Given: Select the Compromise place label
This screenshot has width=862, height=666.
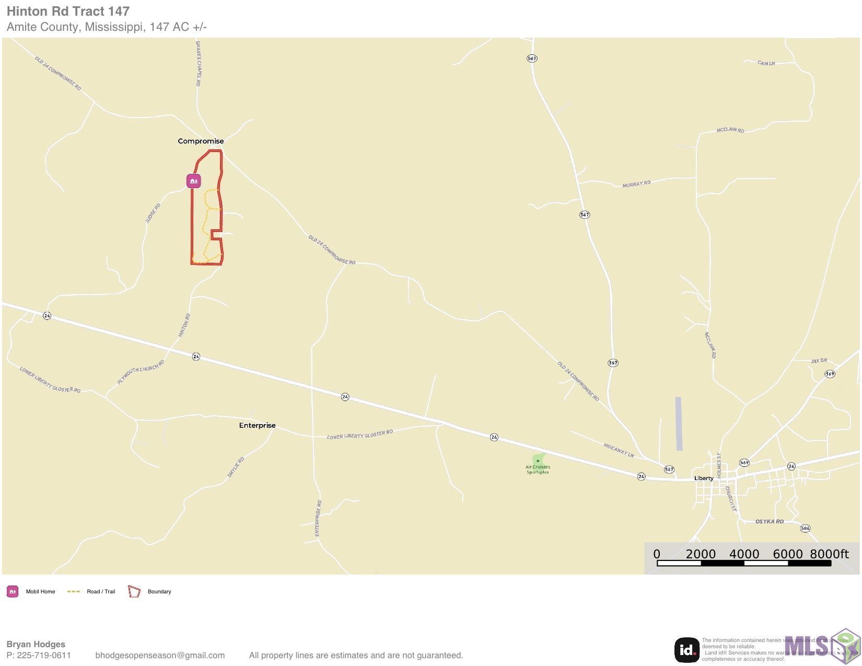Looking at the screenshot, I should tap(201, 141).
